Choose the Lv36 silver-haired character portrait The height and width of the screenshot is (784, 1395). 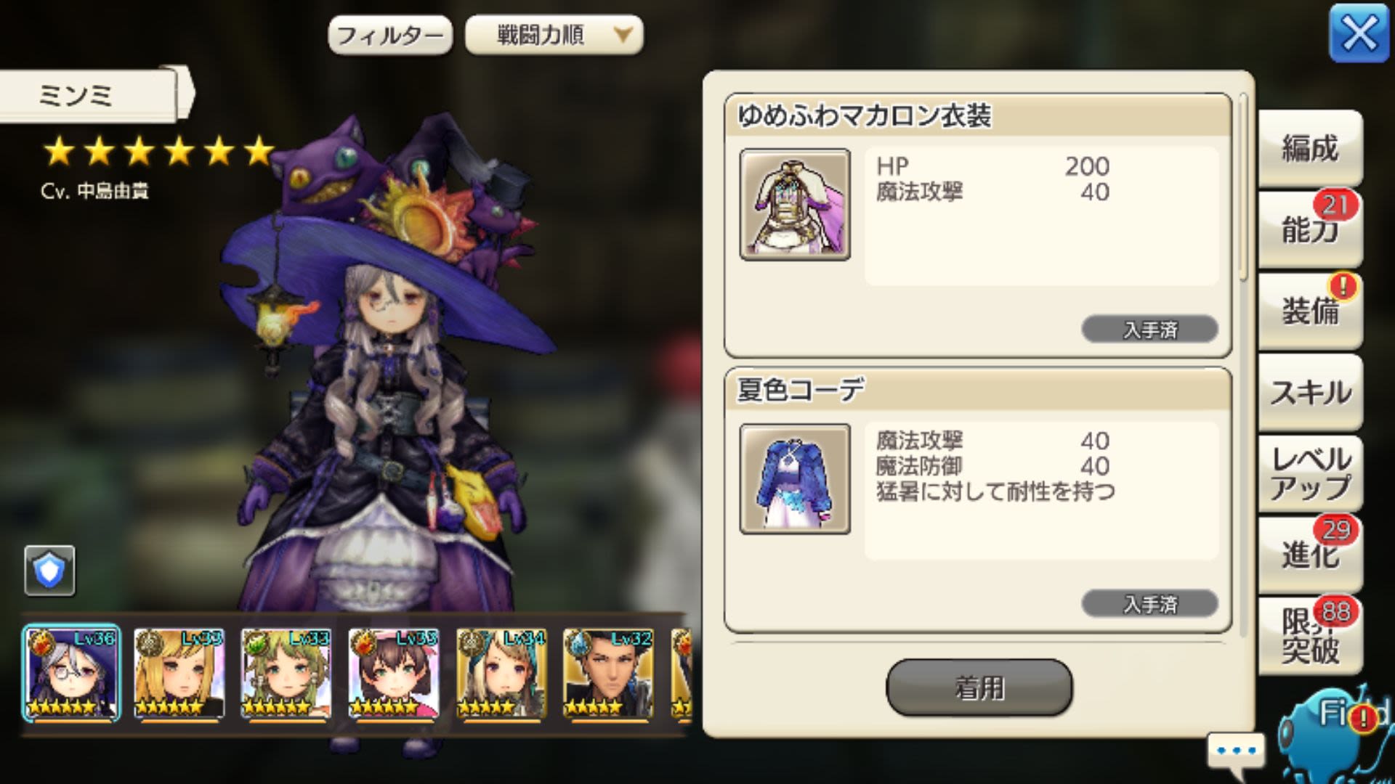[x=71, y=673]
